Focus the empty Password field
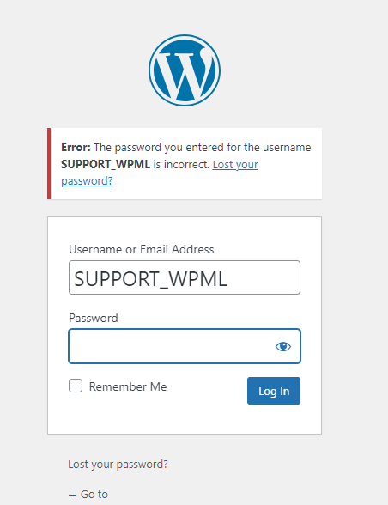 click(x=185, y=346)
